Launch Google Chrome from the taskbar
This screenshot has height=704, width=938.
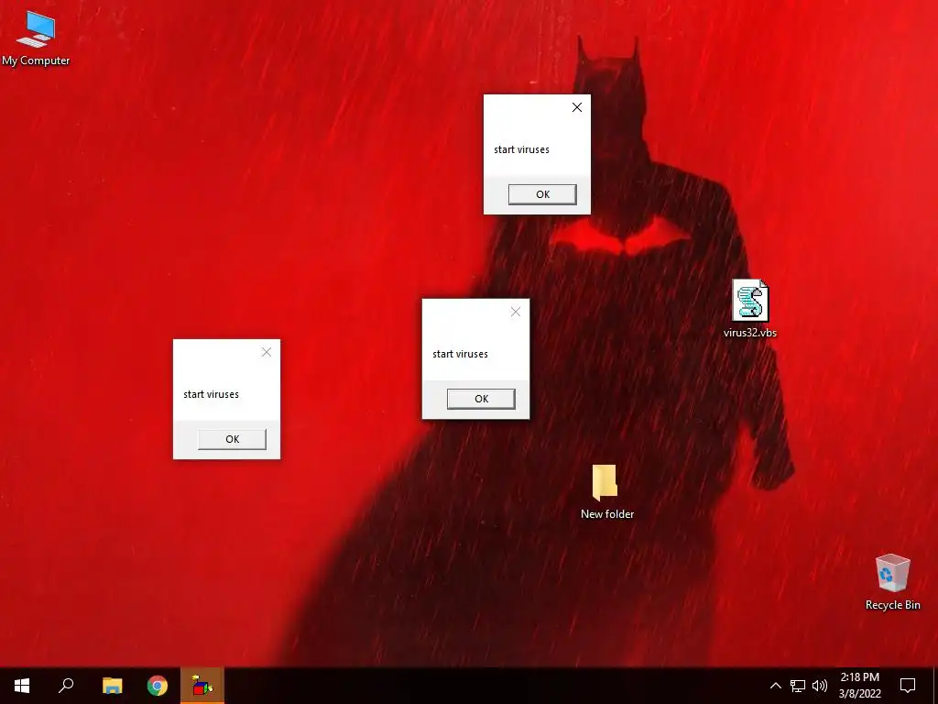[x=158, y=686]
